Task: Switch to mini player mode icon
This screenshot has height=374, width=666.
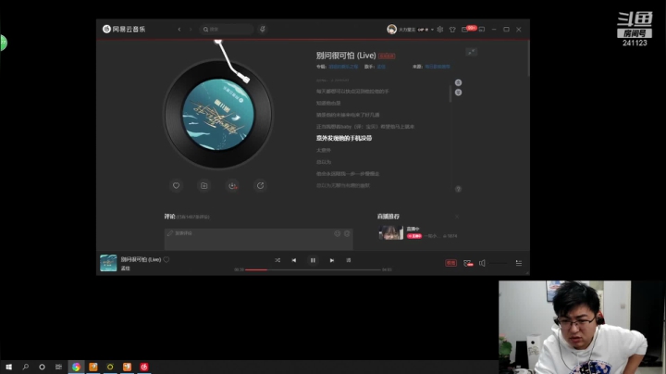Action: tap(482, 30)
